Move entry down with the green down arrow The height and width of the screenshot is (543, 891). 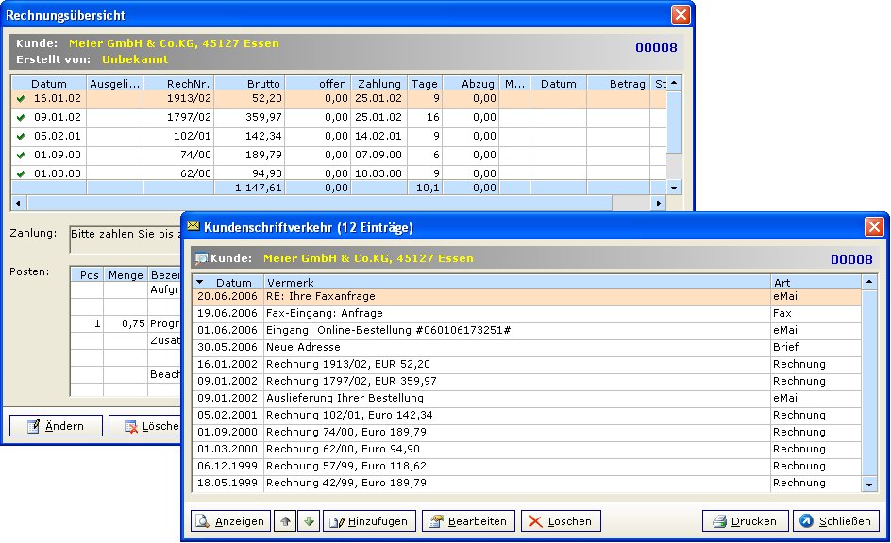click(x=308, y=521)
